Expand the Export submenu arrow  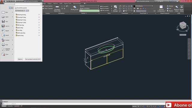click(13, 35)
